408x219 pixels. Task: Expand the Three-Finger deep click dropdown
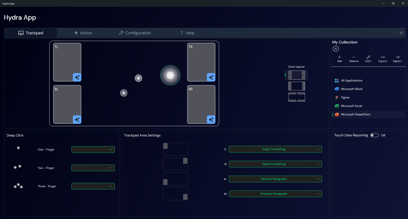pyautogui.click(x=93, y=186)
